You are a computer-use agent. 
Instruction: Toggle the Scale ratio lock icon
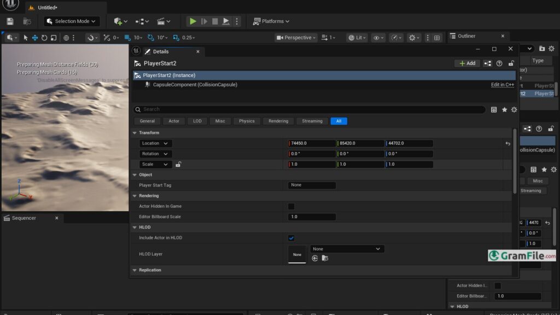(x=178, y=164)
